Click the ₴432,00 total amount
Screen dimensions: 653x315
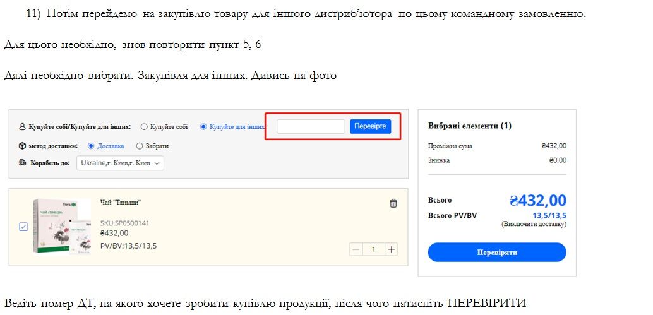[537, 201]
